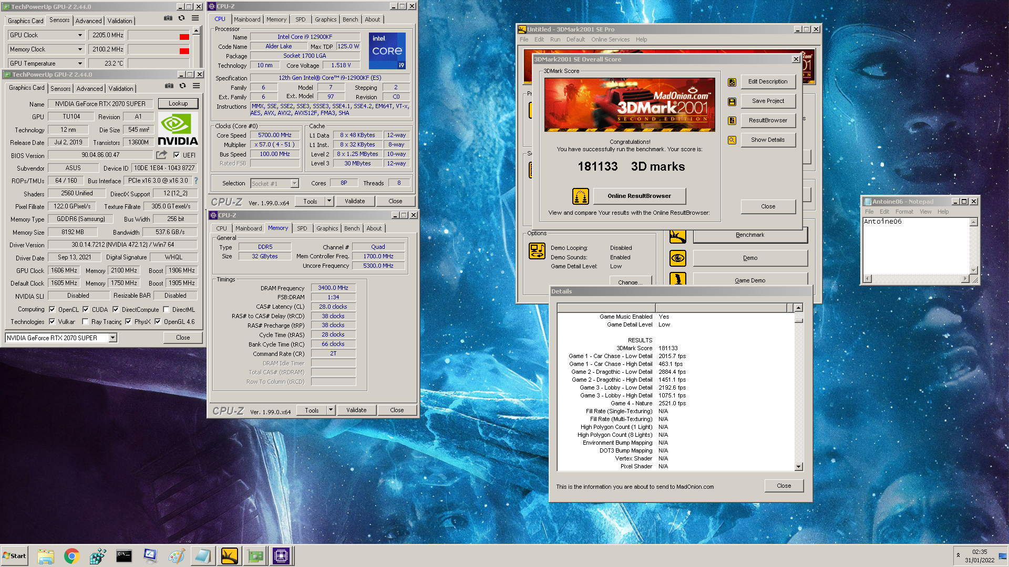Toggle the OpenCL checkbox
This screenshot has height=567, width=1009.
click(x=52, y=309)
